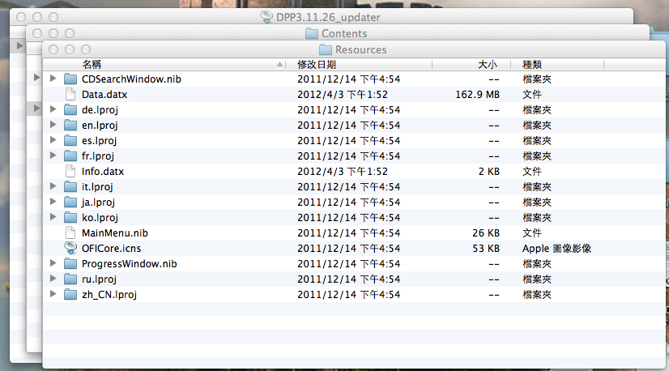Click the MainMenu.nib document icon
Viewport: 669px width, 371px height.
70,232
